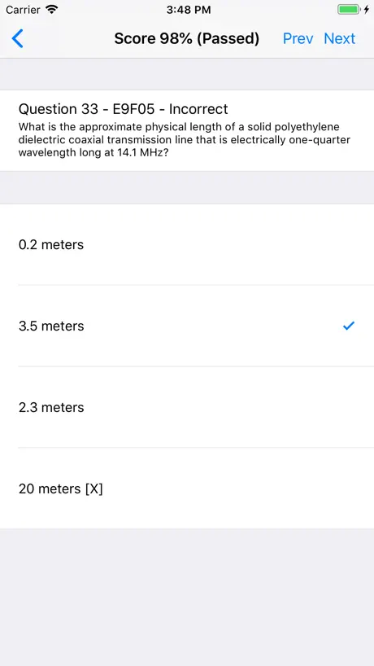Image resolution: width=374 pixels, height=666 pixels.
Task: Tap the charging bolt icon
Action: [x=367, y=9]
